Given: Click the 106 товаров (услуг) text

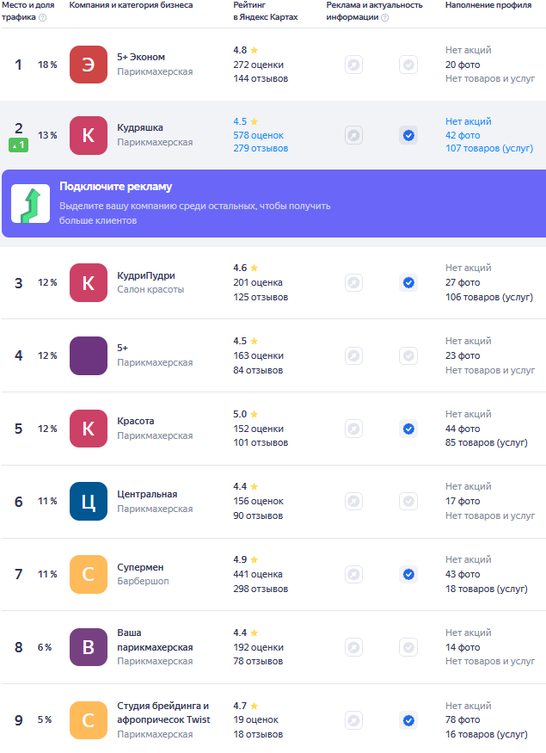Looking at the screenshot, I should click(489, 297).
